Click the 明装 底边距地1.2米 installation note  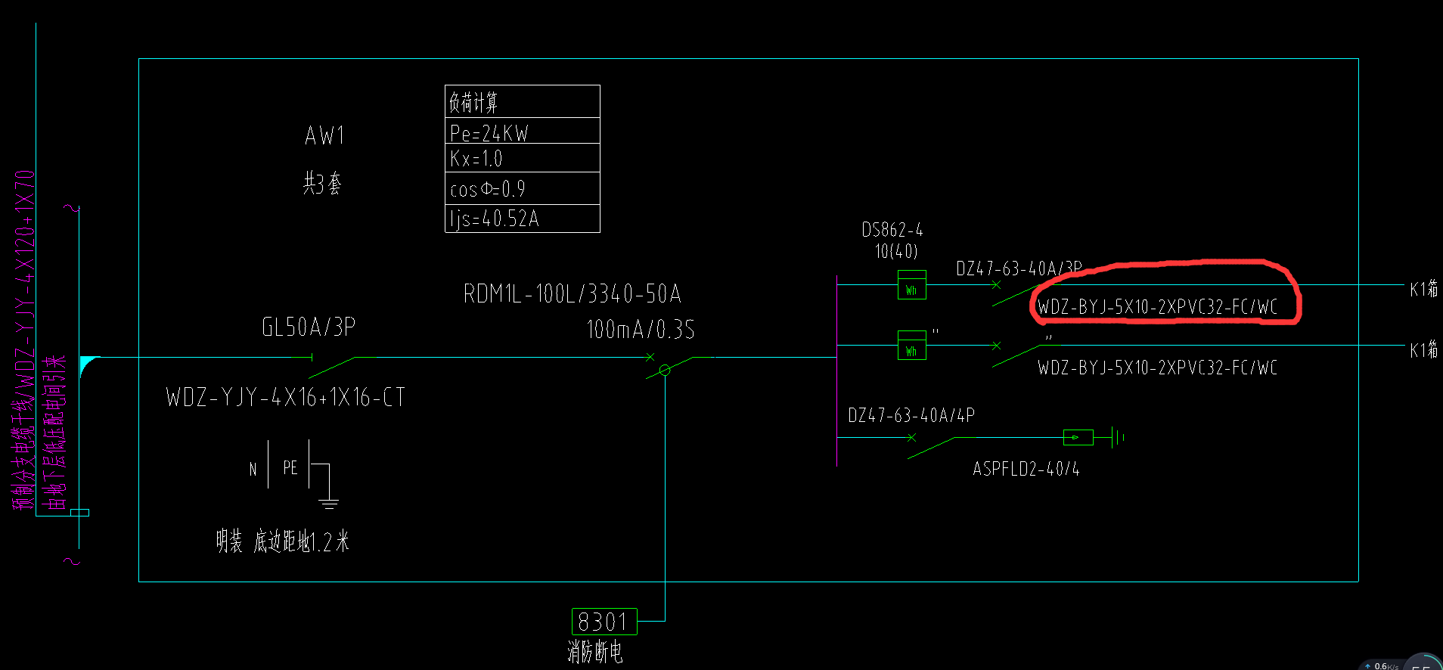pyautogui.click(x=283, y=541)
